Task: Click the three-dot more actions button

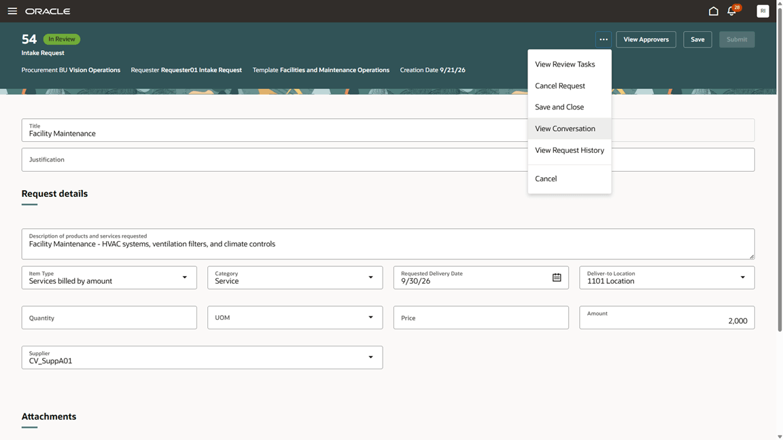Action: (604, 39)
